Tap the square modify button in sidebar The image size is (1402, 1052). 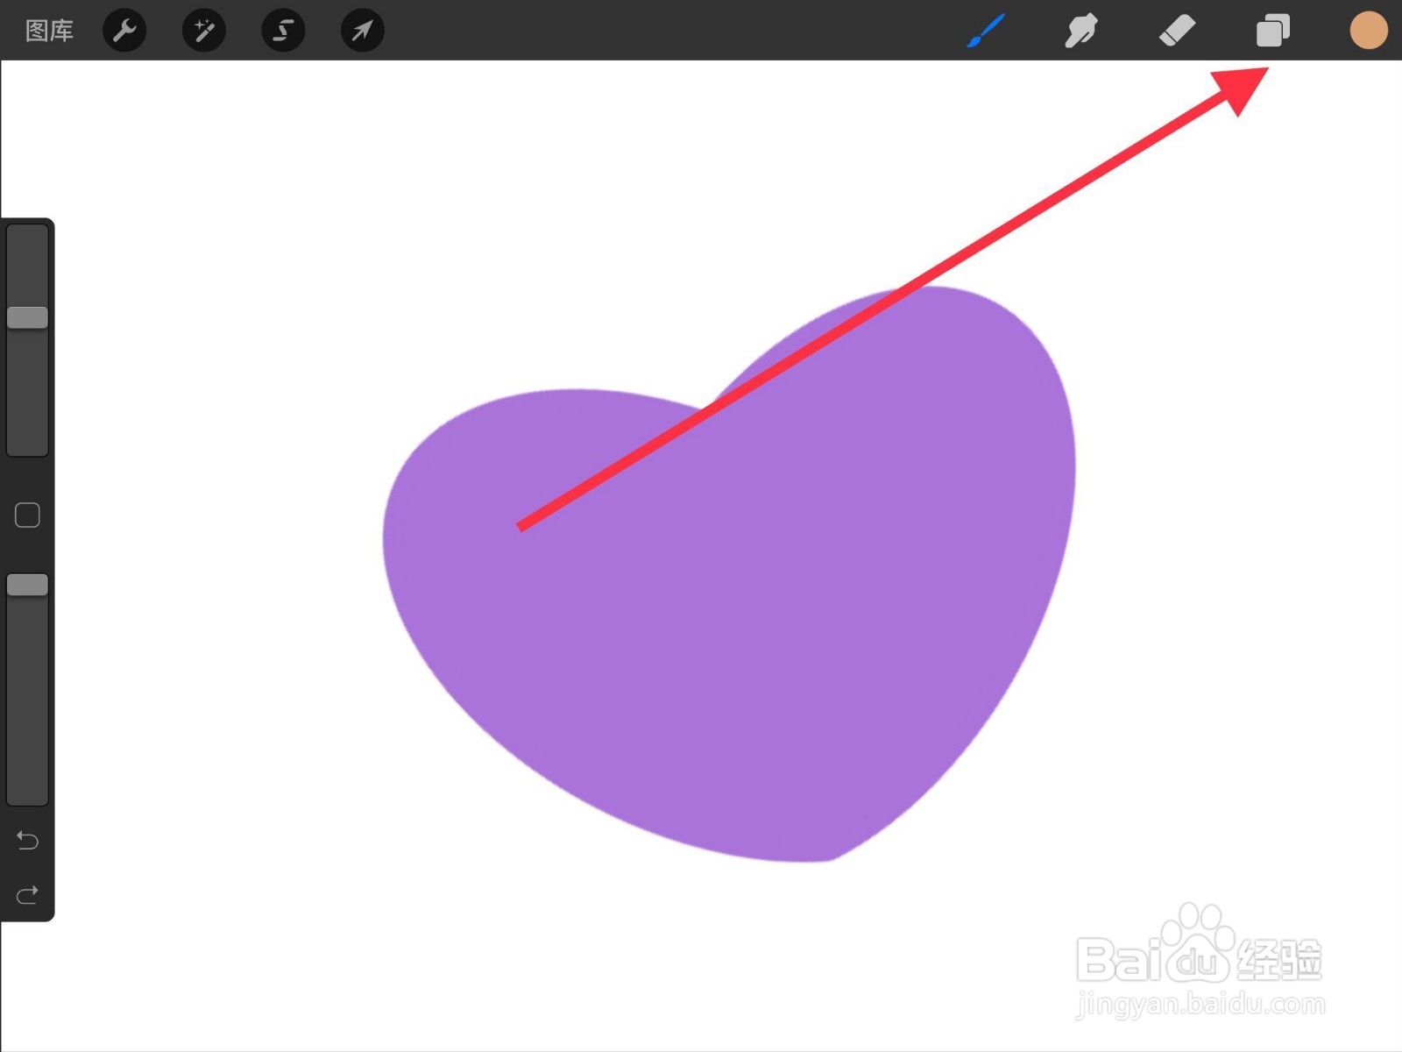pyautogui.click(x=27, y=515)
